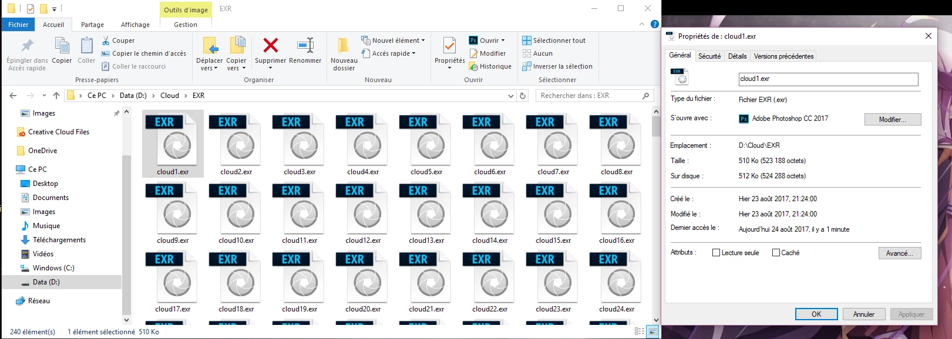Toggle the Lecture seule checkbox
The image size is (952, 339).
(x=716, y=253)
